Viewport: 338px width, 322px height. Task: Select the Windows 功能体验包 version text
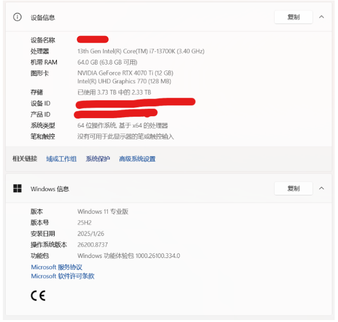click(128, 256)
